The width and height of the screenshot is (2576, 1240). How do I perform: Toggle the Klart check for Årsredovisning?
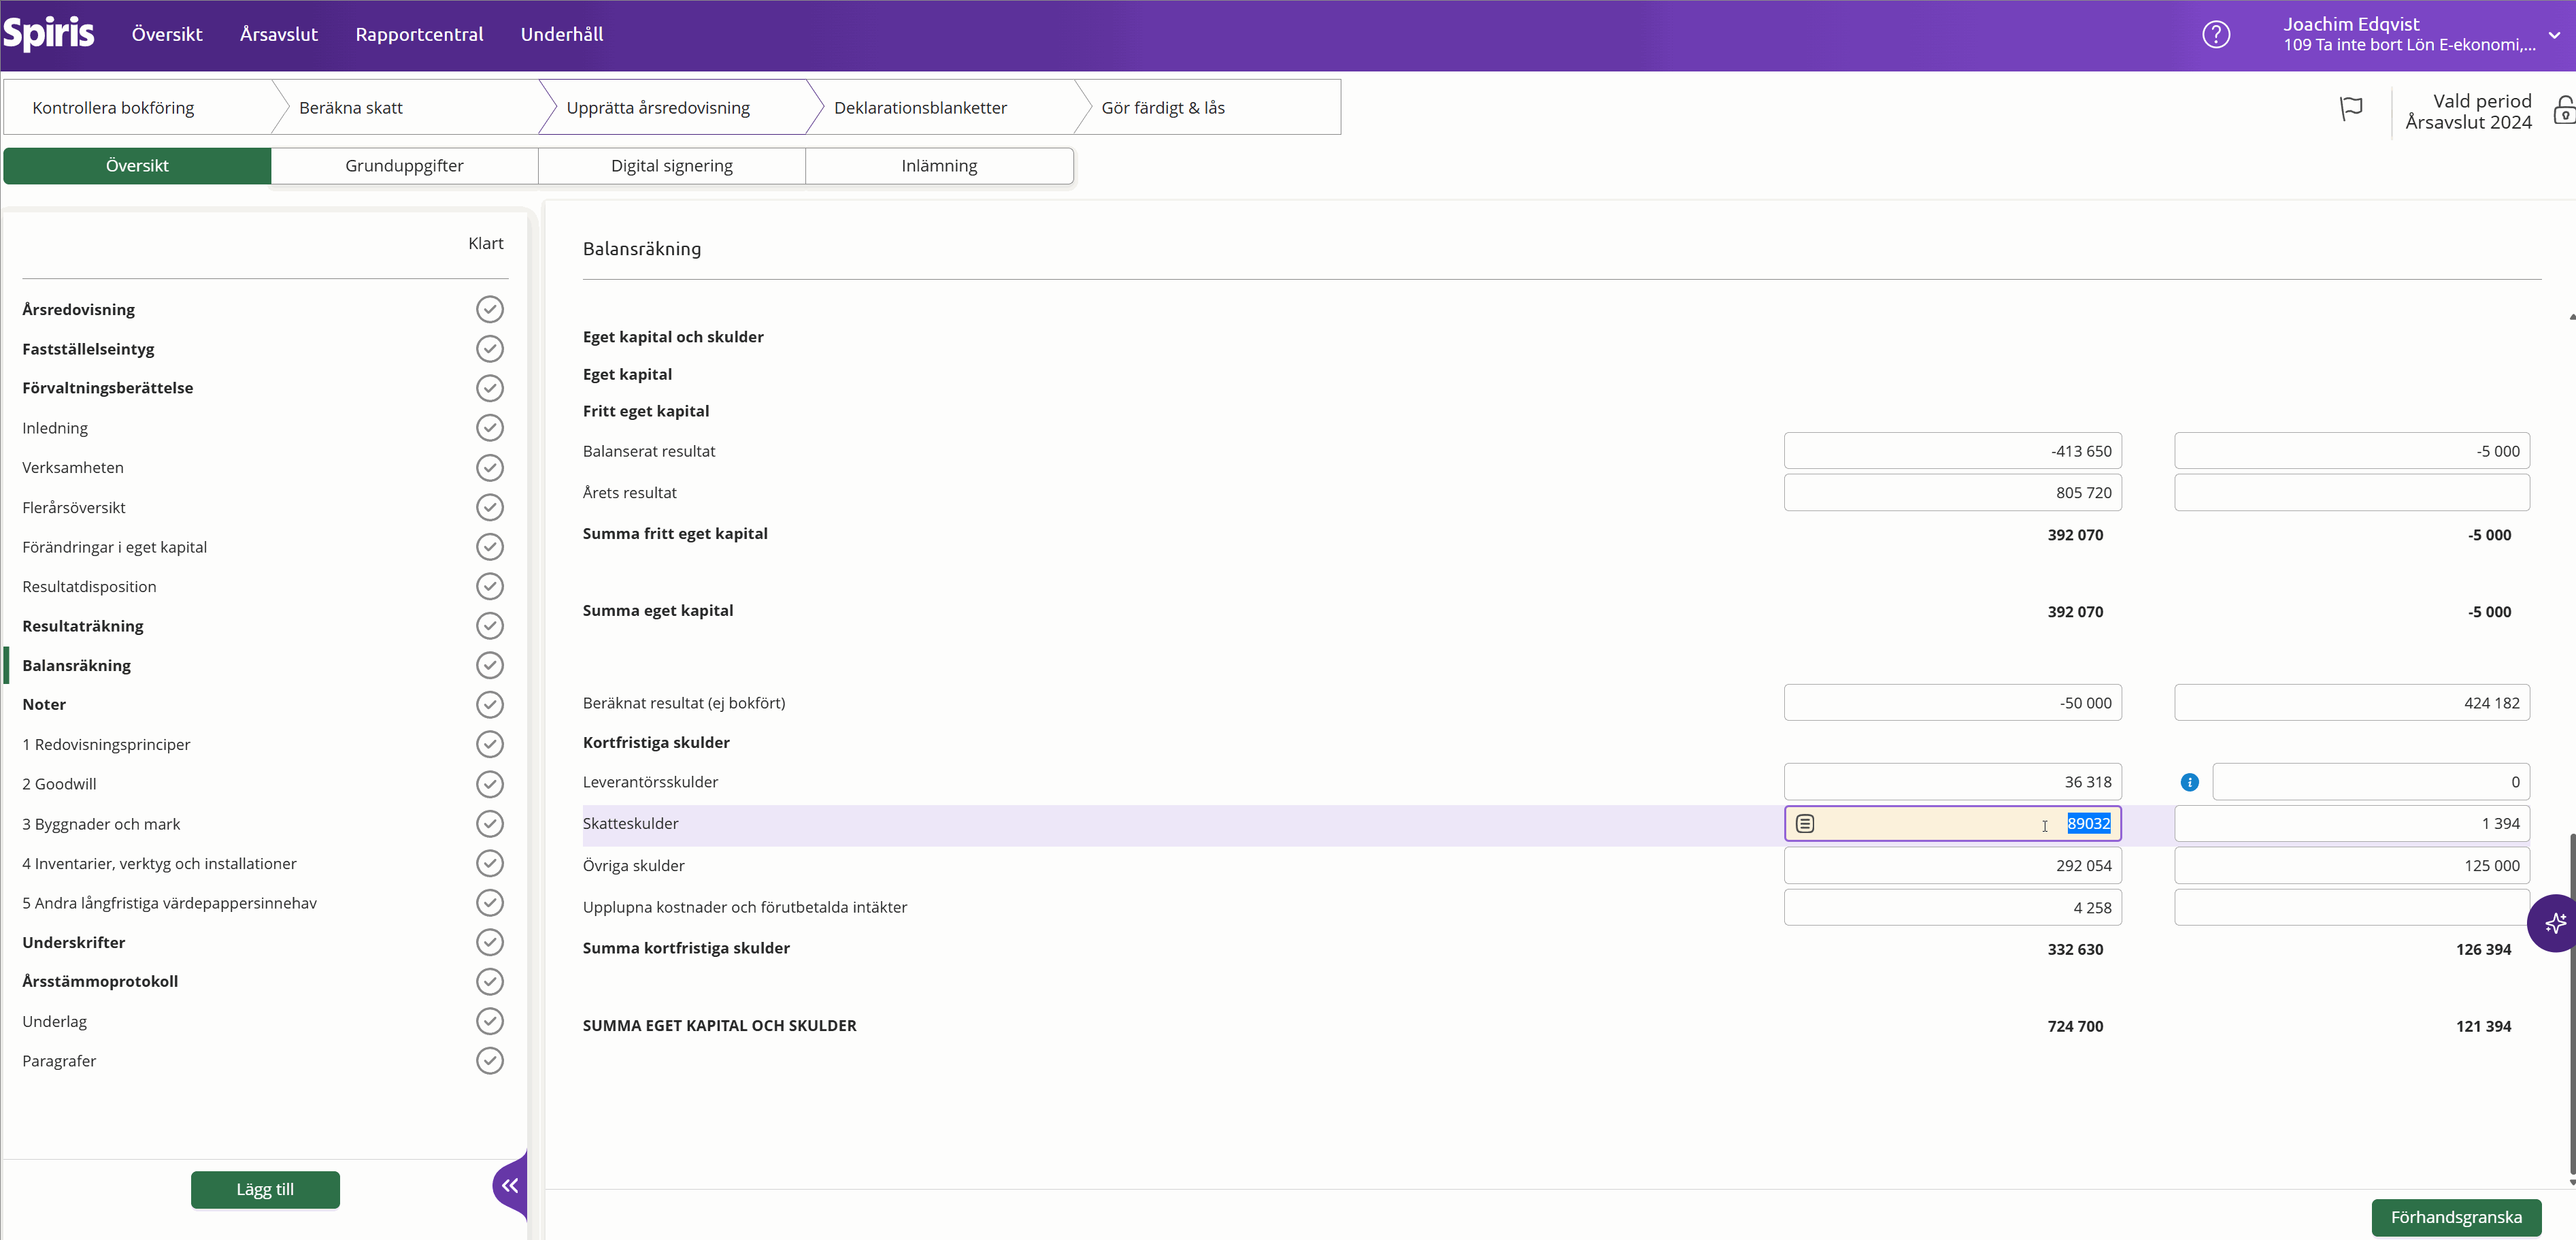(490, 309)
